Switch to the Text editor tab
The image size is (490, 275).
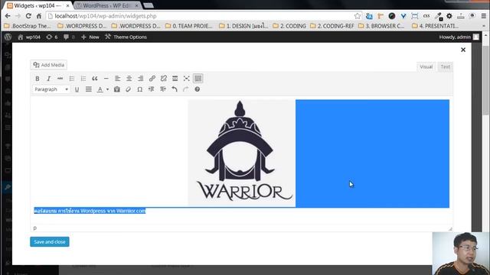[446, 66]
